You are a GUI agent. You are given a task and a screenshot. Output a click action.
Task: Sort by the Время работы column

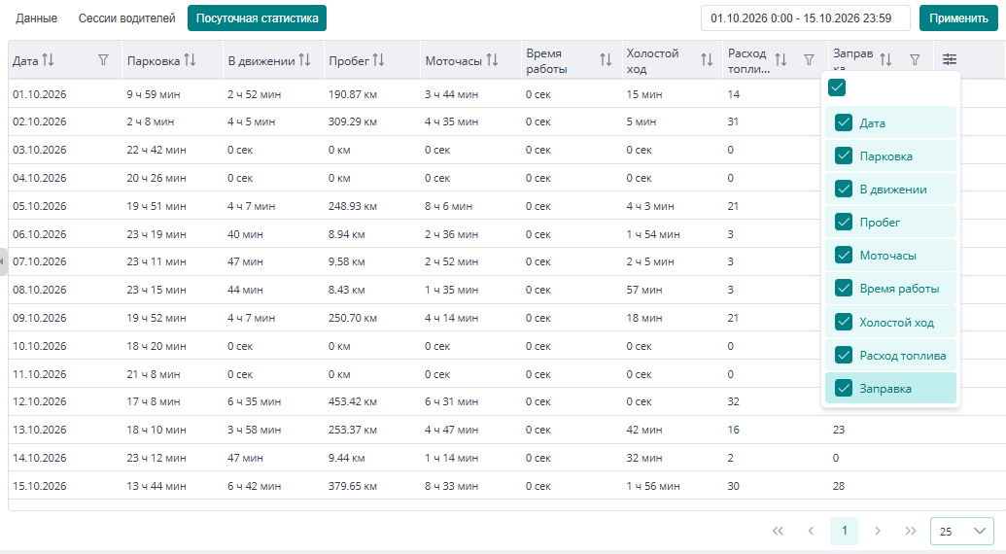coord(606,60)
